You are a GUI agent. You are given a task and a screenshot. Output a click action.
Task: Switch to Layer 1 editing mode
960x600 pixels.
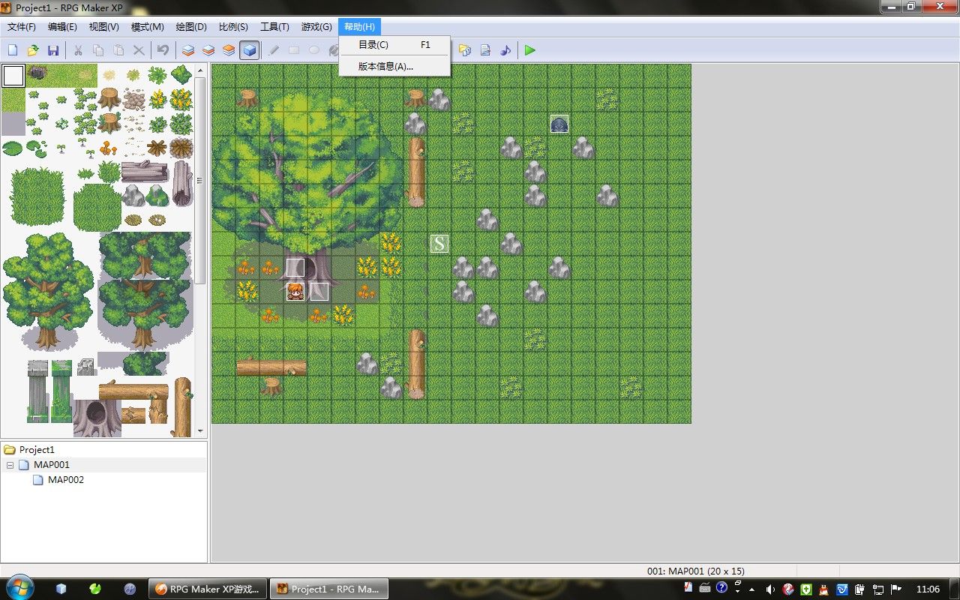click(x=188, y=50)
